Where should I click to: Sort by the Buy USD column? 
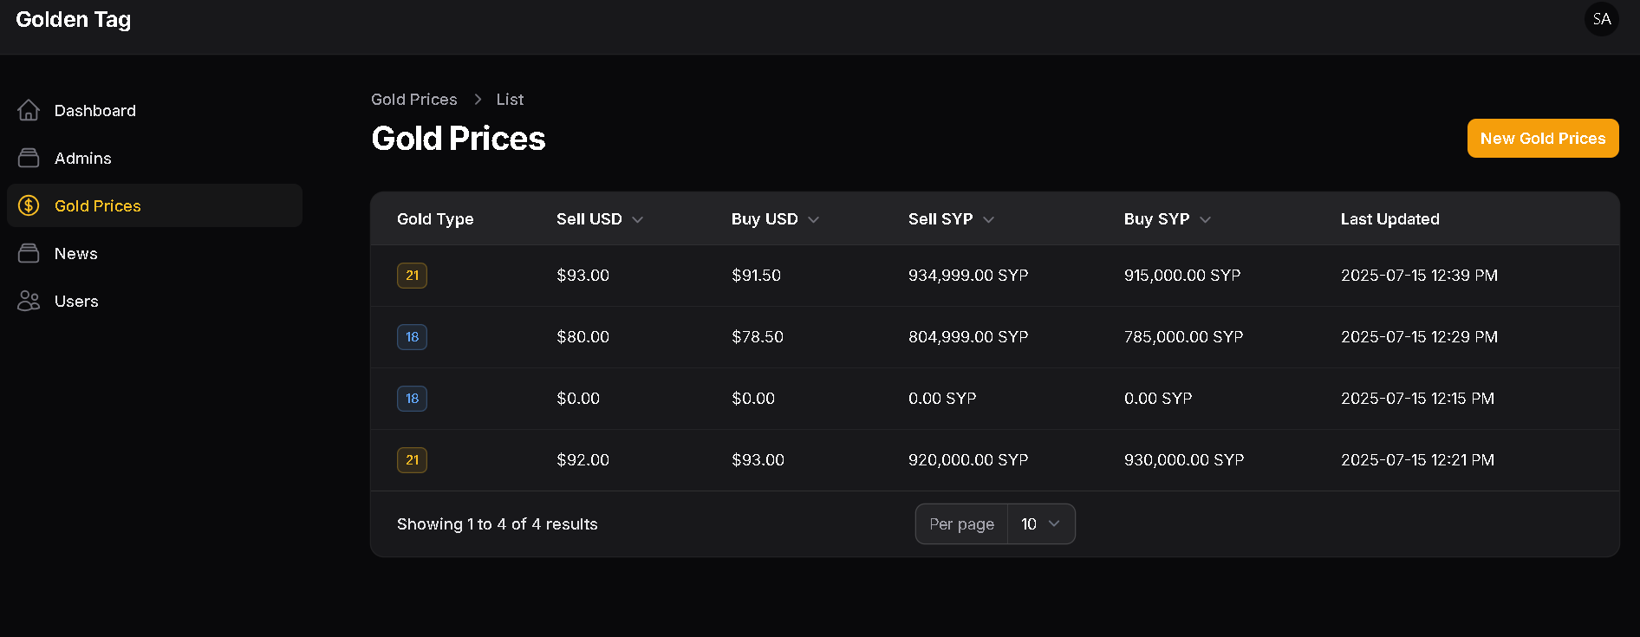(775, 219)
